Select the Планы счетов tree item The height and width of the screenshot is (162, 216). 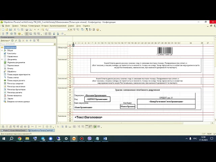[13, 77]
